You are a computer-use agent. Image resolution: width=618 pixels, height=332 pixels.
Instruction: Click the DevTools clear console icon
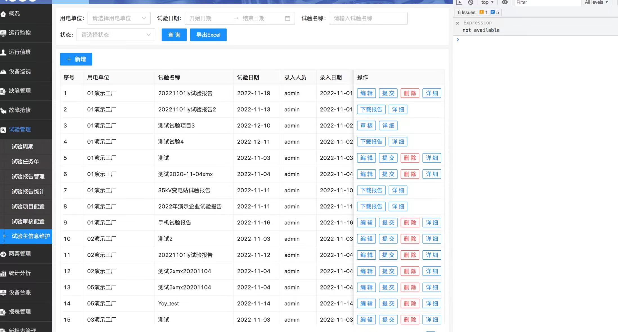tap(471, 2)
